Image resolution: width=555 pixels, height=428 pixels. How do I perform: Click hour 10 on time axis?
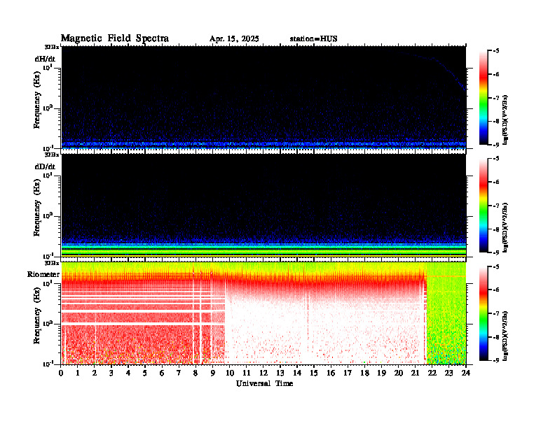coord(230,373)
